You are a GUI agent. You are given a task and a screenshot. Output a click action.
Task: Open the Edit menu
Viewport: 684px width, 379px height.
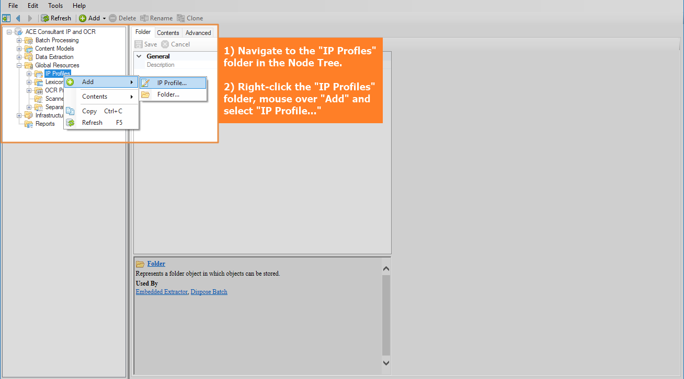[33, 6]
